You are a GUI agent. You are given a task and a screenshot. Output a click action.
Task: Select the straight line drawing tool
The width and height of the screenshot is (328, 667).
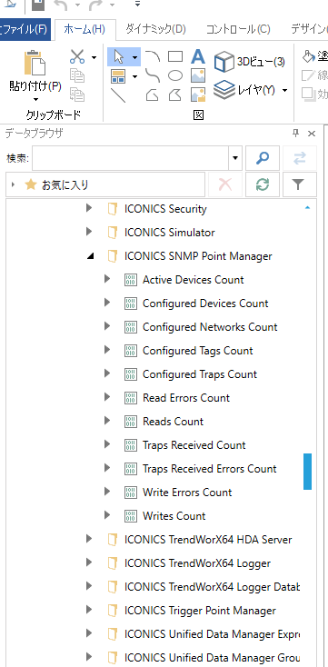click(118, 95)
